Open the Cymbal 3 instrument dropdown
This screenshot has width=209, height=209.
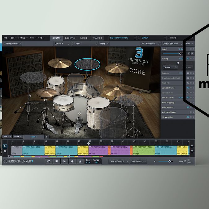62,44
